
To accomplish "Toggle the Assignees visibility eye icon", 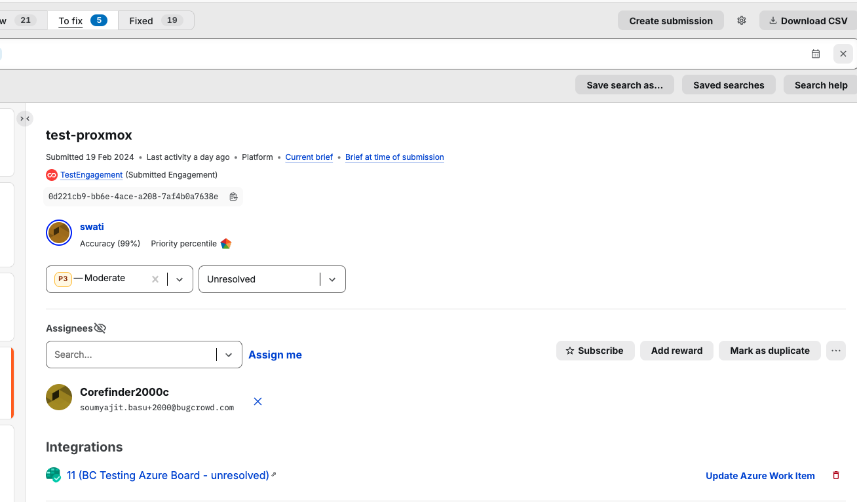I will click(x=100, y=328).
